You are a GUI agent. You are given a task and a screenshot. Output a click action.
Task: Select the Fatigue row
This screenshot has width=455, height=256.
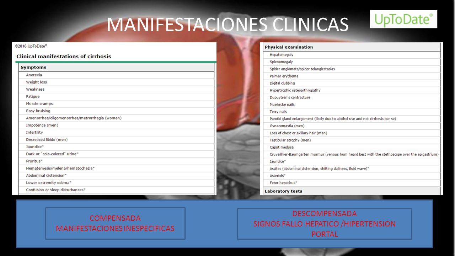(117, 96)
